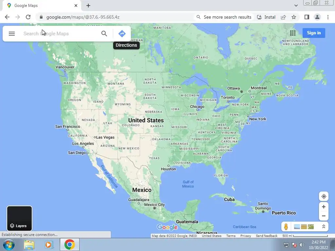Click See more search results chip
335x251 pixels.
pyautogui.click(x=224, y=17)
